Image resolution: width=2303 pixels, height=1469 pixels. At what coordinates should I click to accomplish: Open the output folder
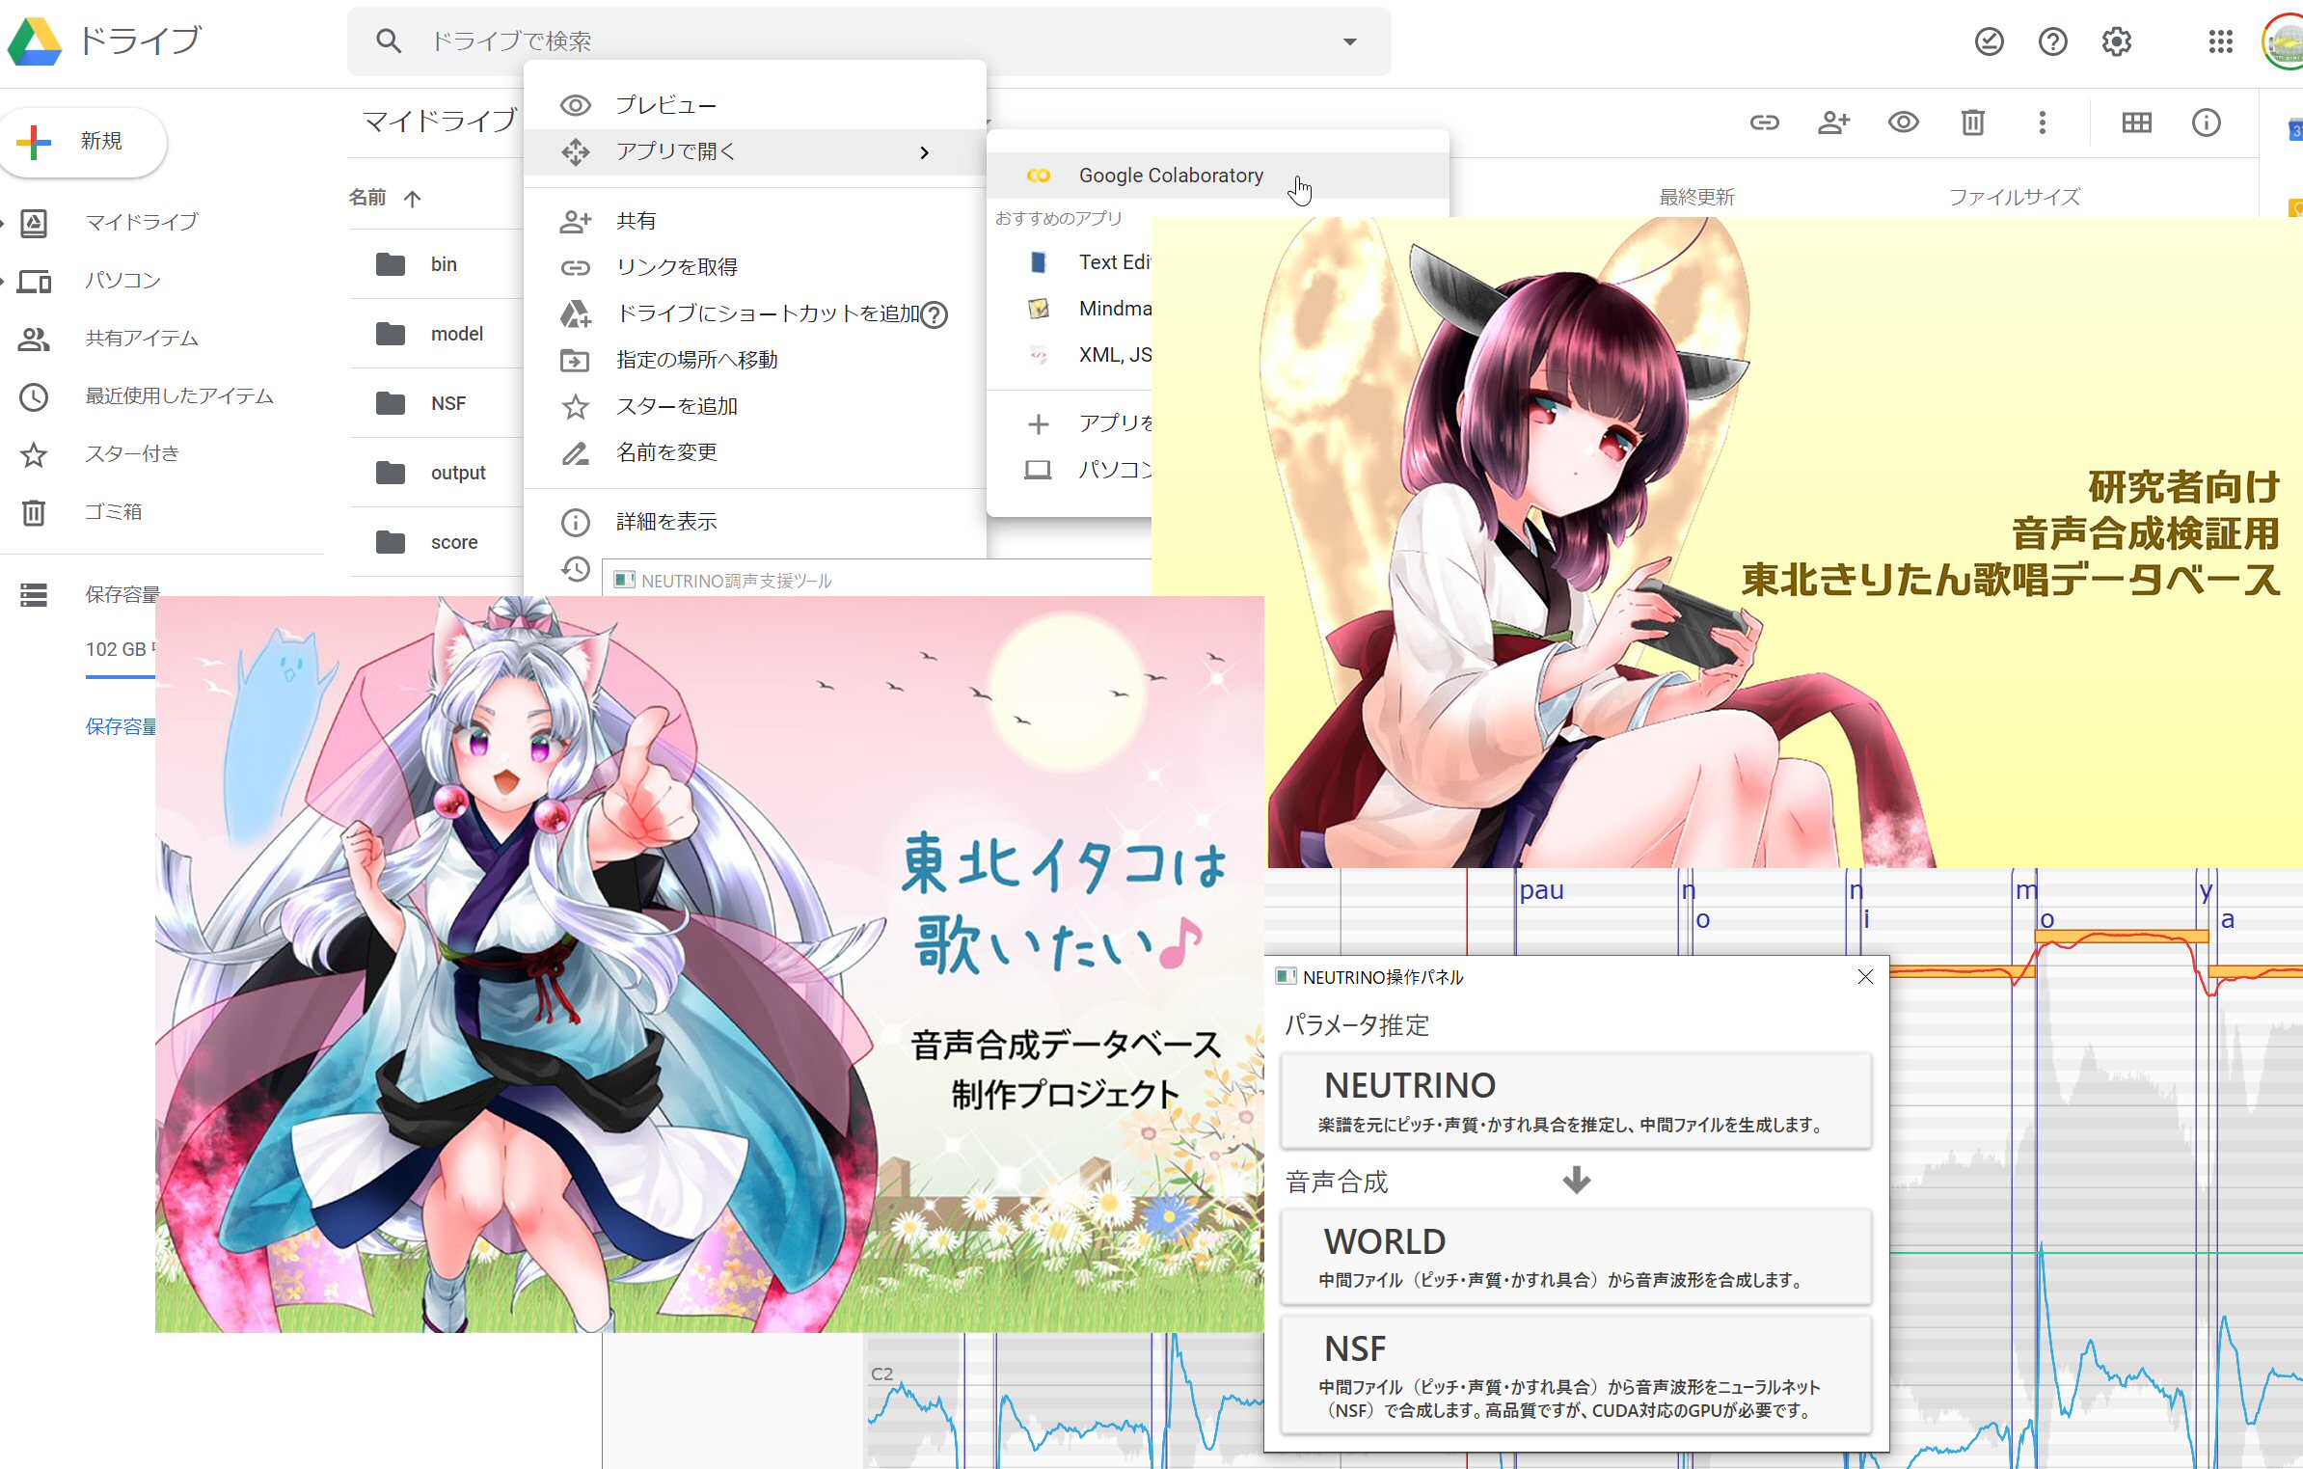pyautogui.click(x=436, y=473)
